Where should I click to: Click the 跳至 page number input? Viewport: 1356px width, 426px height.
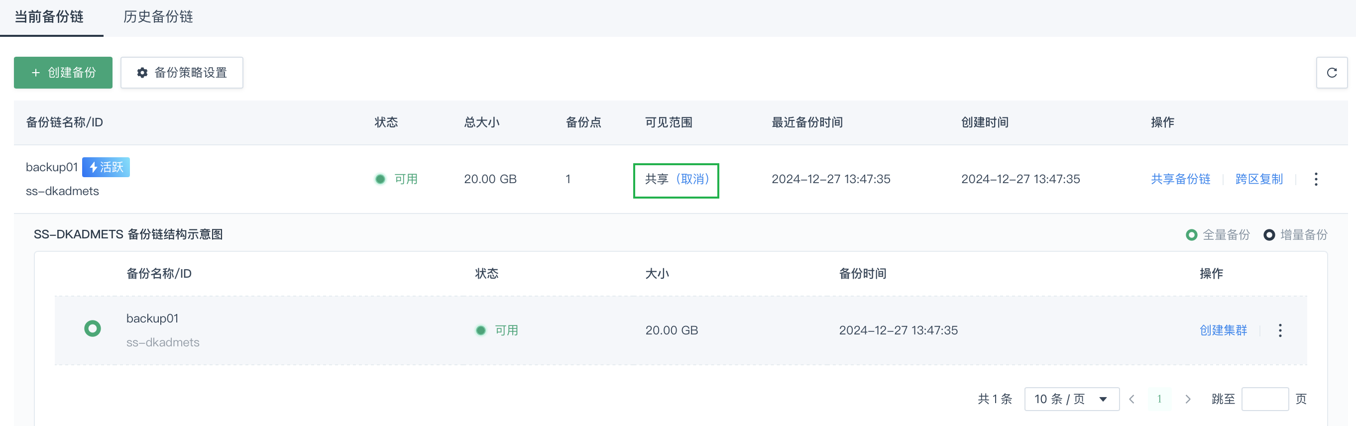pyautogui.click(x=1264, y=399)
